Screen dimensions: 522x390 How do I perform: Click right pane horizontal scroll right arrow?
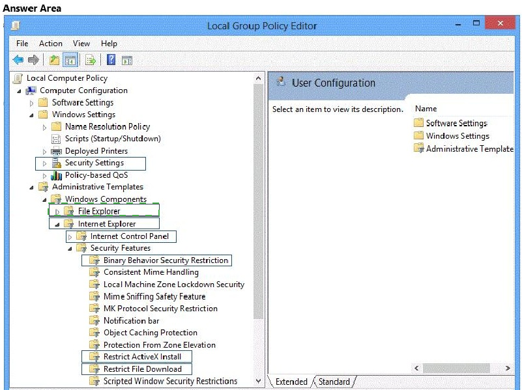point(508,368)
